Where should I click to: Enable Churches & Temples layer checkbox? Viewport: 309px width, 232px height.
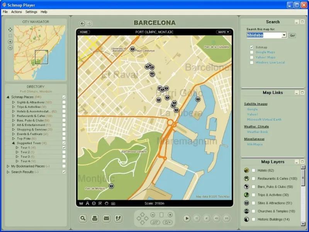coord(253,211)
